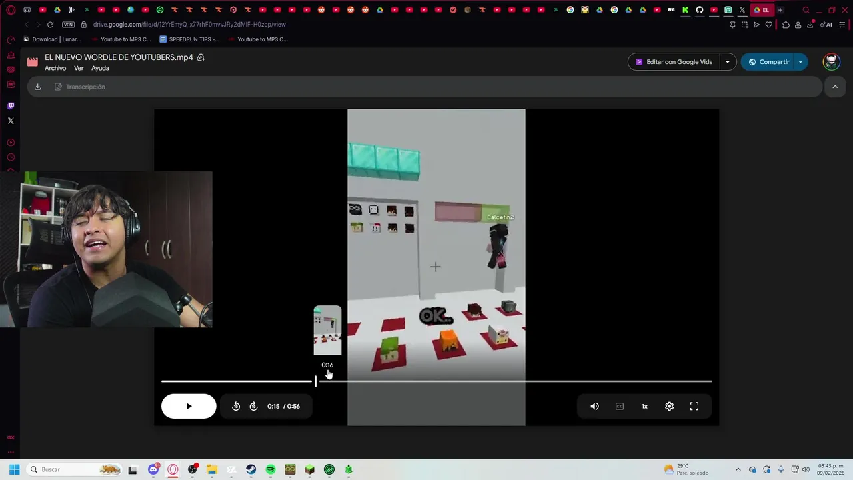Open the Opera menu logo
This screenshot has height=480, width=853.
(11, 10)
